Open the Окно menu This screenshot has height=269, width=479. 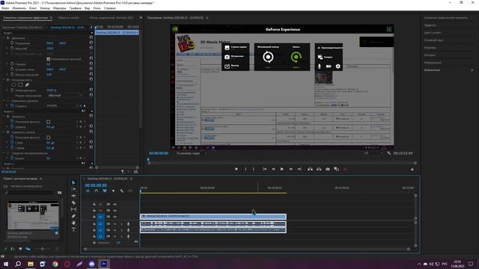[97, 8]
